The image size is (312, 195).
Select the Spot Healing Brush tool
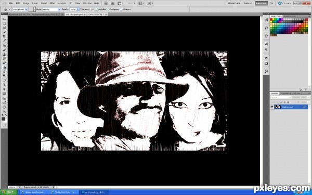coord(4,46)
